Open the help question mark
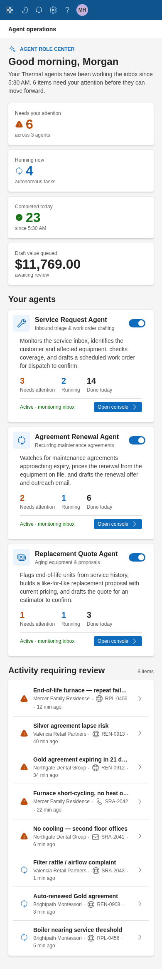The height and width of the screenshot is (969, 162). pyautogui.click(x=67, y=10)
